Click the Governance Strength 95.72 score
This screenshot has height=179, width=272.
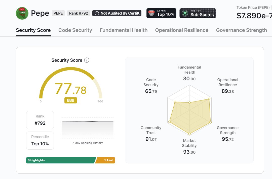[x=228, y=139]
